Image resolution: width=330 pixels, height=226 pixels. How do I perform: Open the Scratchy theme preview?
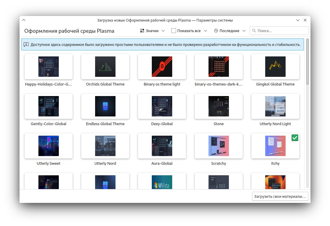[x=219, y=146]
